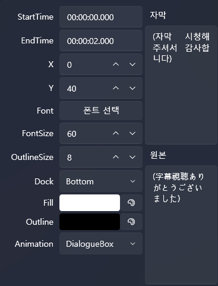Click the Font label
218x286 pixels.
tap(45, 111)
